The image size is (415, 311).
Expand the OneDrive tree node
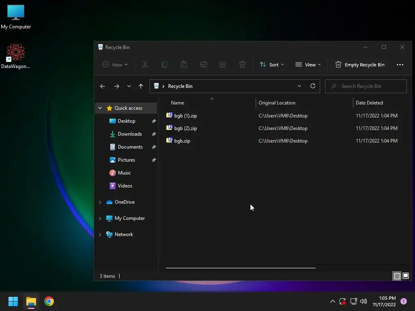100,202
